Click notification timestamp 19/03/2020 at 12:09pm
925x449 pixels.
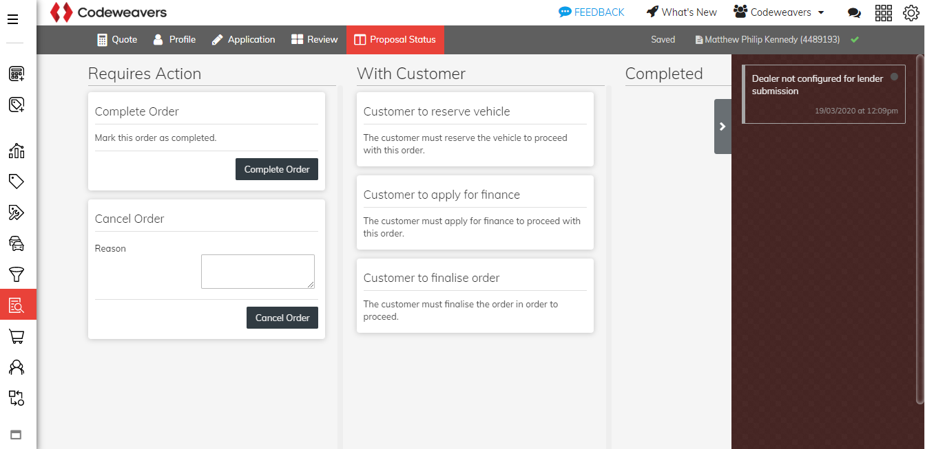point(856,111)
